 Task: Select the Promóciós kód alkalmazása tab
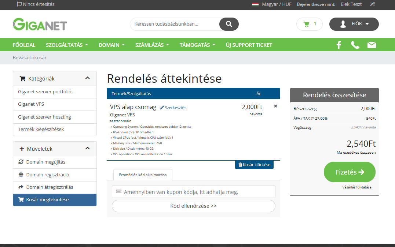143,175
